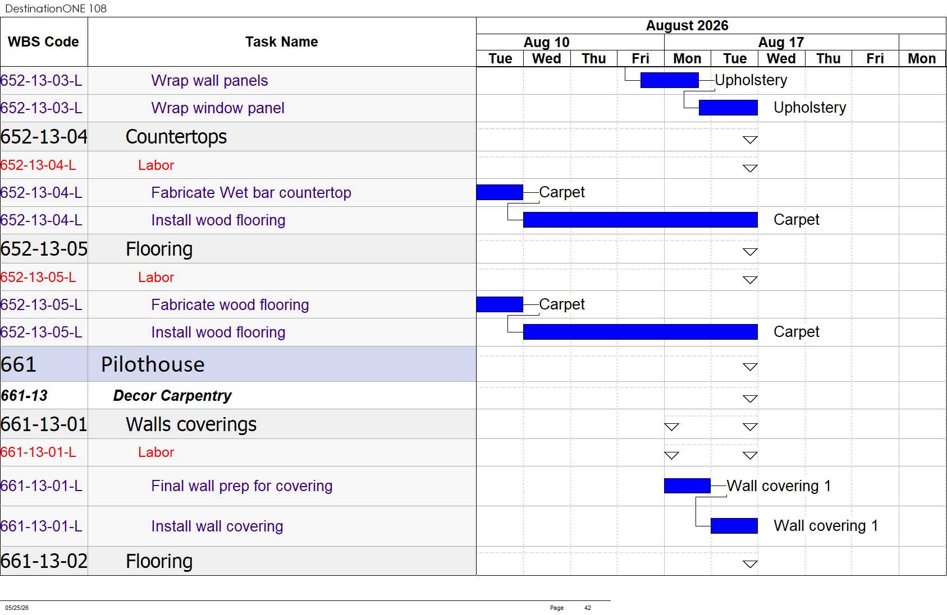Select the Install wall covering Gantt bar
Image resolution: width=947 pixels, height=615 pixels.
click(x=734, y=526)
